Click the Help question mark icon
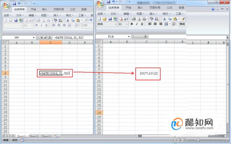The width and height of the screenshot is (231, 144). point(213,9)
